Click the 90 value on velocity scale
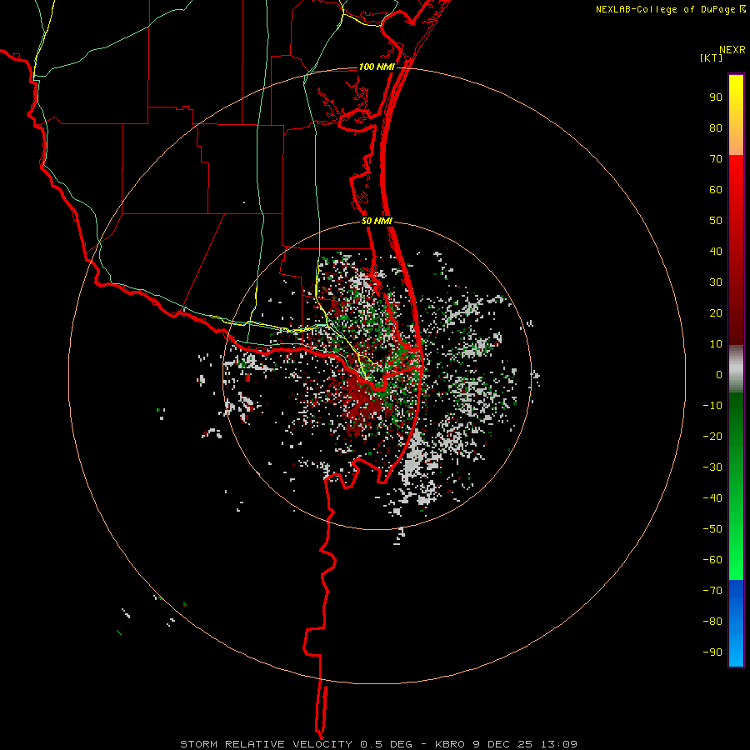 click(x=716, y=97)
